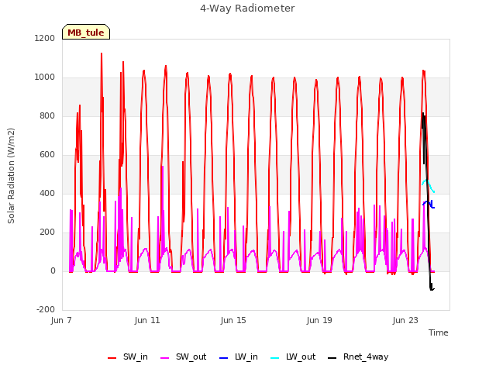Click the MB_tule site label
The image size is (496, 372).
tap(86, 33)
